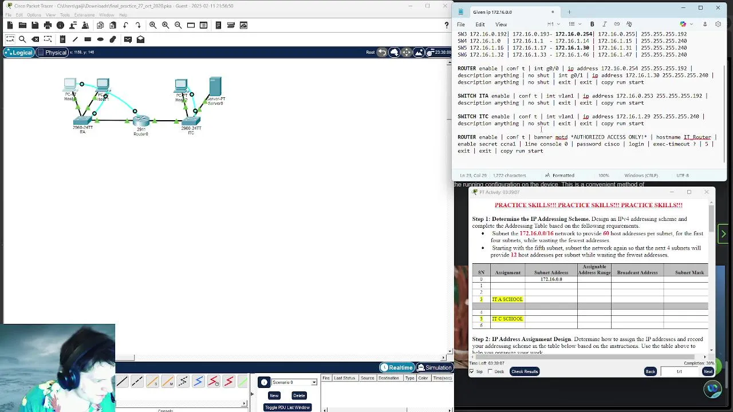
Task: Switch to Physical workspace view
Action: tap(52, 53)
